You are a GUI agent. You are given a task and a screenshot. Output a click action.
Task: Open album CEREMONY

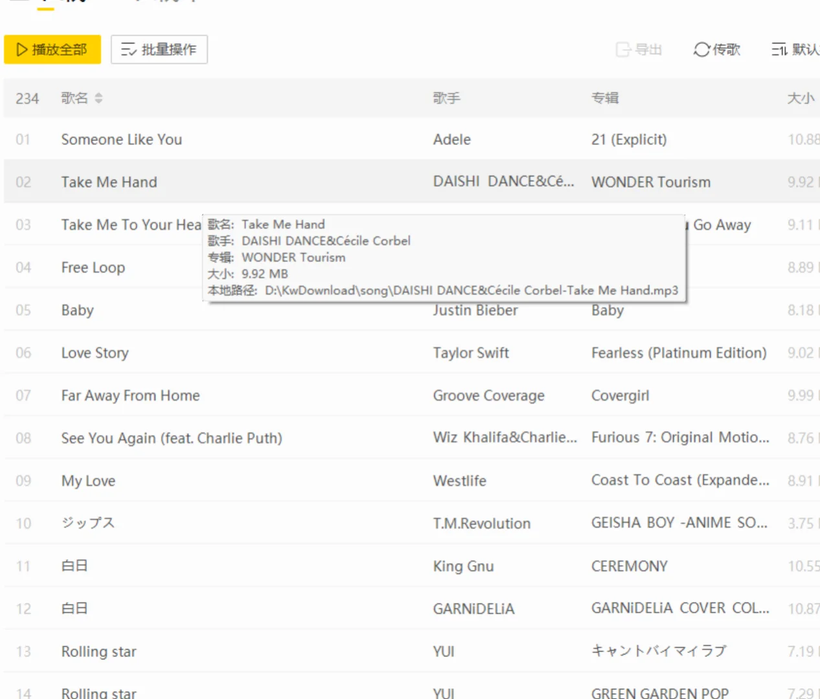pyautogui.click(x=630, y=566)
